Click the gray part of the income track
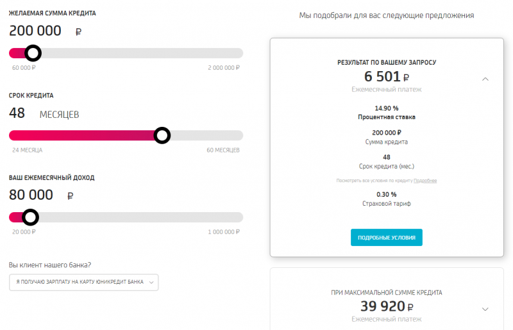The width and height of the screenshot is (513, 330). [x=141, y=217]
